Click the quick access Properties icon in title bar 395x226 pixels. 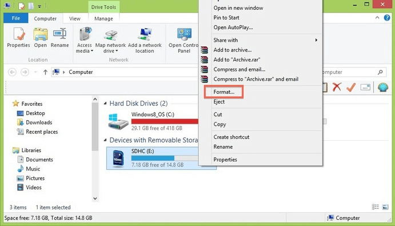coord(22,6)
